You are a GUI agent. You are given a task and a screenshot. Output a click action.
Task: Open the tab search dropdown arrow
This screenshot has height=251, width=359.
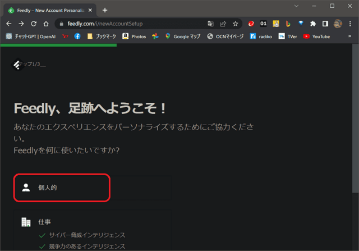(x=297, y=6)
